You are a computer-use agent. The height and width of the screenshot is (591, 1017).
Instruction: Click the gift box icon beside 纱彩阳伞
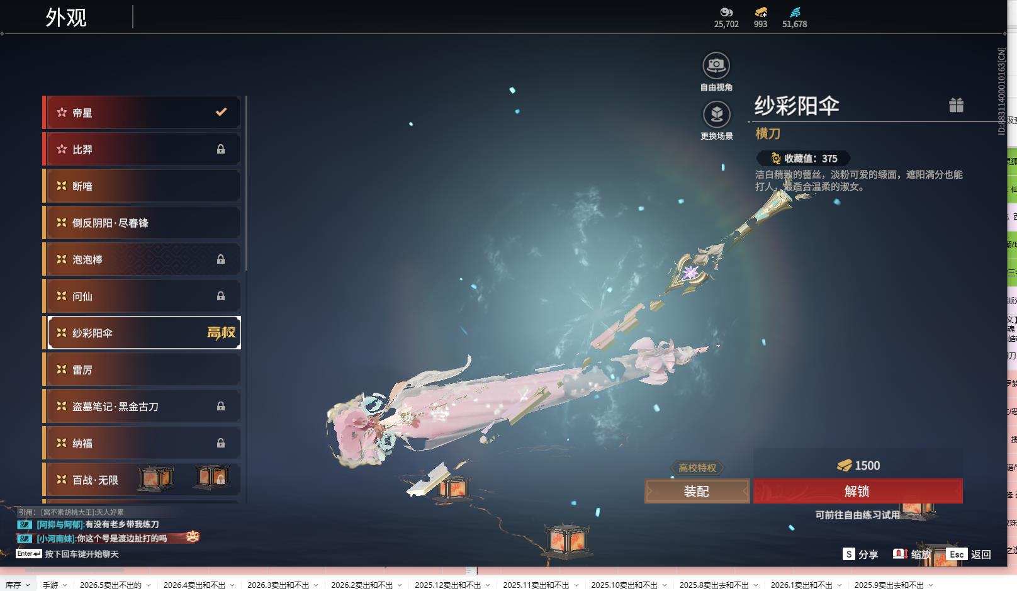coord(956,105)
